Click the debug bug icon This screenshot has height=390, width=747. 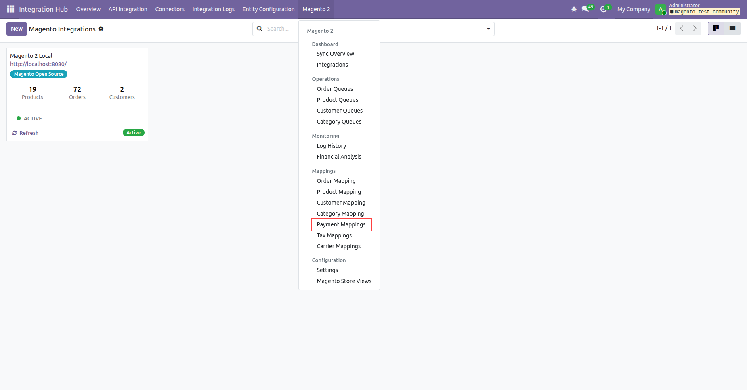pos(574,9)
